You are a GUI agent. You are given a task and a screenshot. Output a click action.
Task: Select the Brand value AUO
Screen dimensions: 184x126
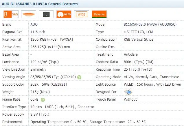(34, 25)
